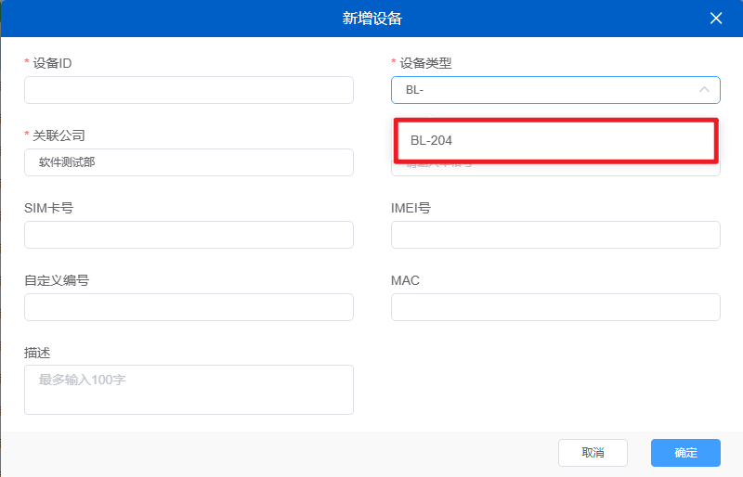743x477 pixels.
Task: Click the 设备类型 field label
Action: (425, 63)
